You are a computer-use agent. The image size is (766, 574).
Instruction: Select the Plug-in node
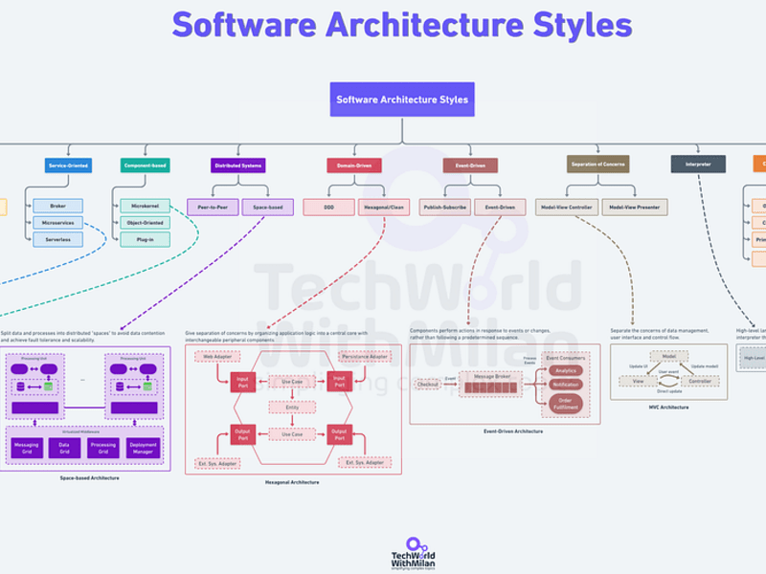click(146, 240)
